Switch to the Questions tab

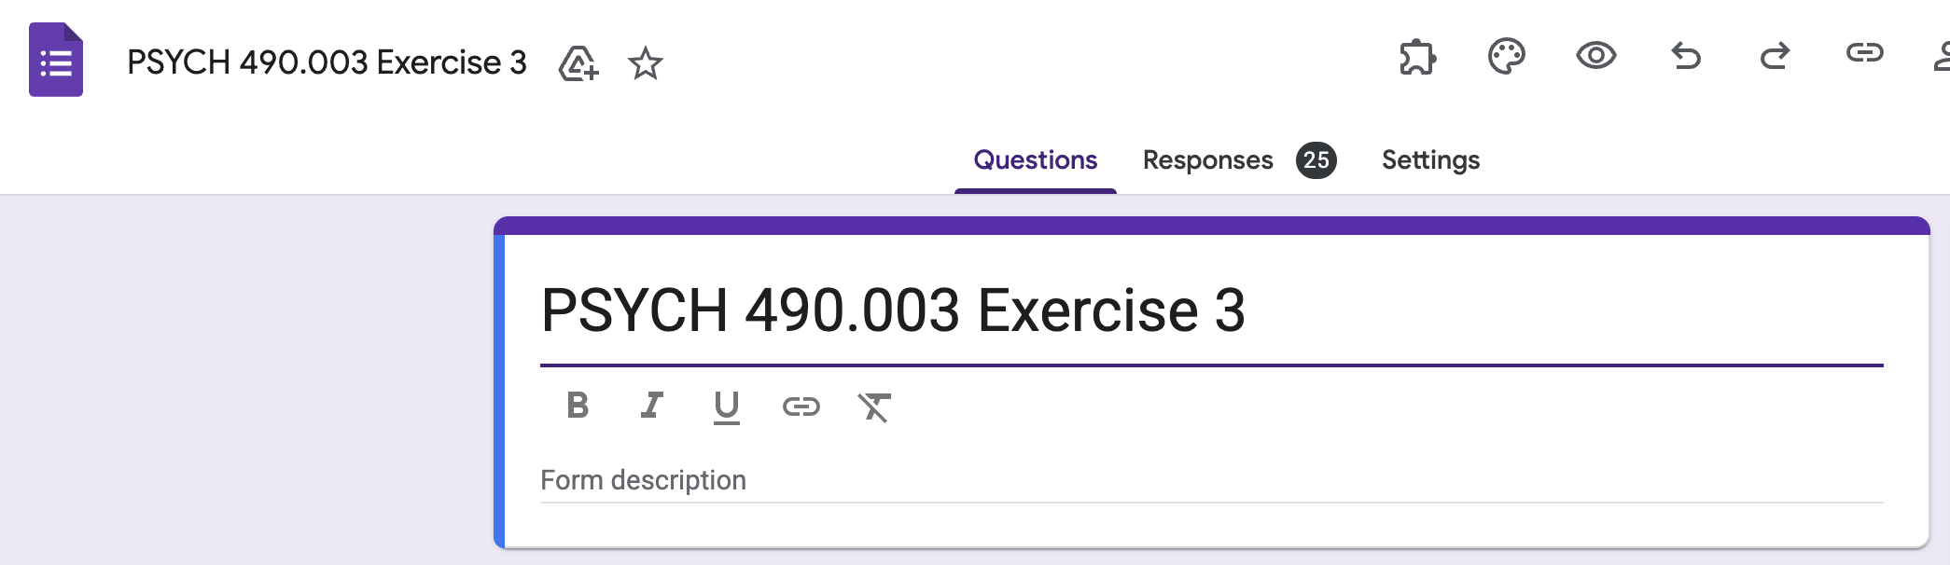1035,160
